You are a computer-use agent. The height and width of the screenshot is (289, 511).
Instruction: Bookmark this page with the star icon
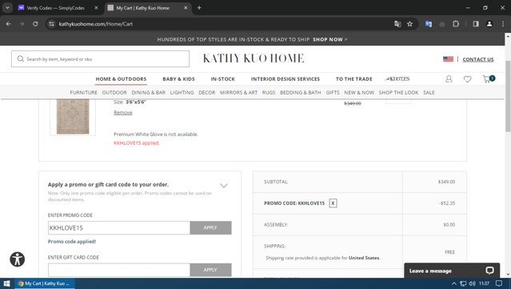pos(409,24)
